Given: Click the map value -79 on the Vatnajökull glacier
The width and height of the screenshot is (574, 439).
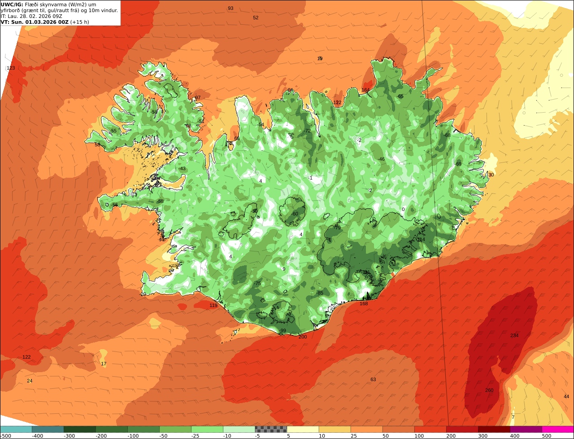Looking at the screenshot, I should [x=337, y=228].
